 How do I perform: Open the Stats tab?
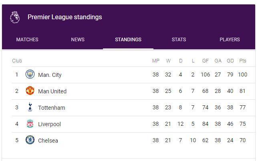pyautogui.click(x=179, y=40)
